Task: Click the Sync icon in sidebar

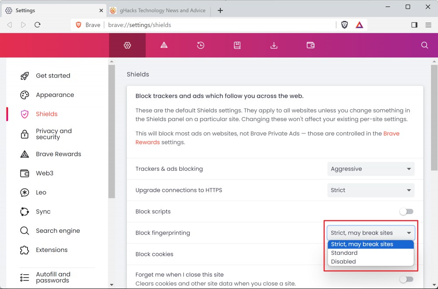Action: [x=24, y=212]
